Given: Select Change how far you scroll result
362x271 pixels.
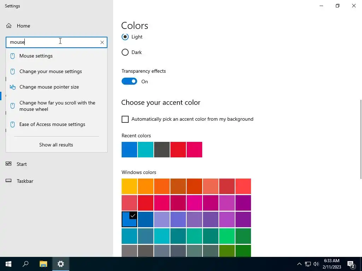Looking at the screenshot, I should (57, 106).
